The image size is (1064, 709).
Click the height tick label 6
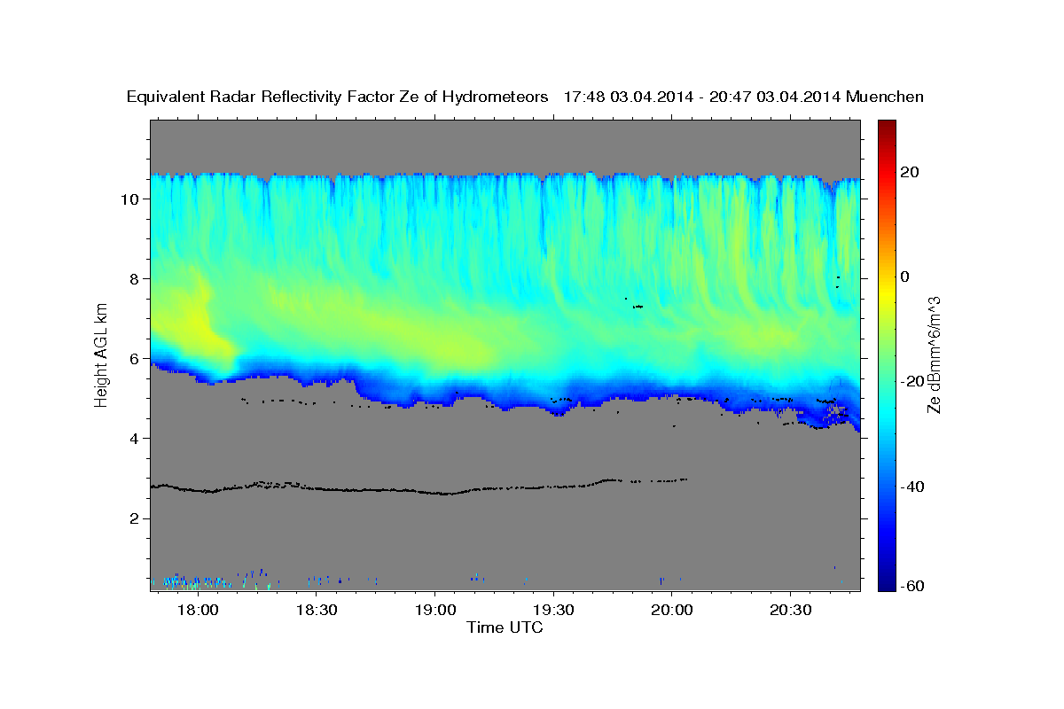pos(133,358)
